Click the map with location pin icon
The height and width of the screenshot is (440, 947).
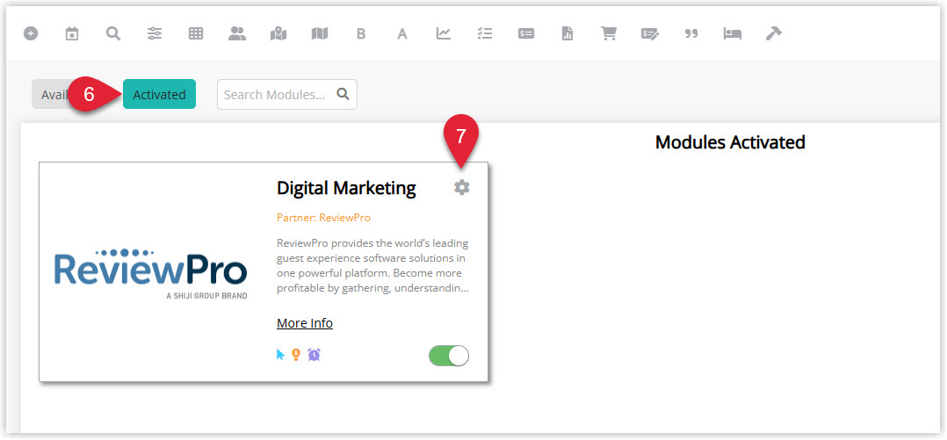click(278, 33)
